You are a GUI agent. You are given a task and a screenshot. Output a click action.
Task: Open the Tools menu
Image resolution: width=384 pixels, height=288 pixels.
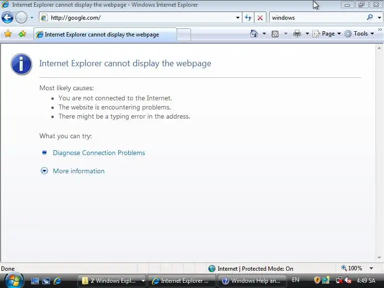pos(359,34)
